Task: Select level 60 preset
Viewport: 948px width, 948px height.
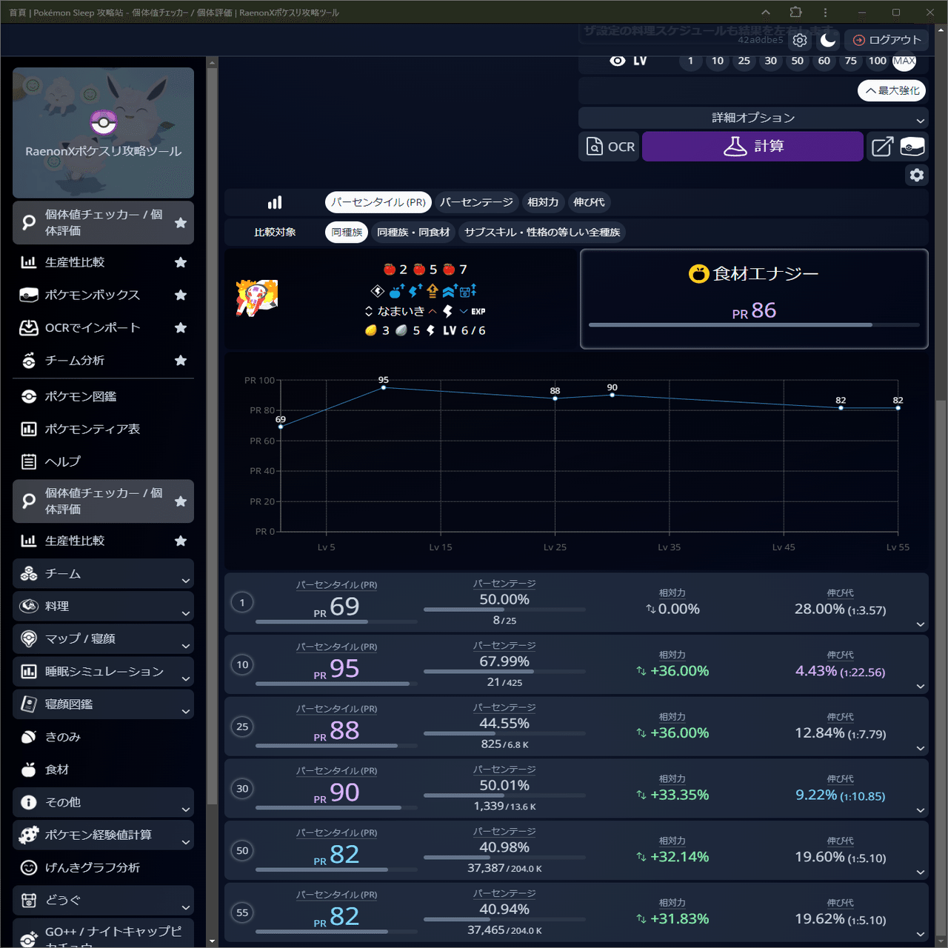Action: point(824,61)
